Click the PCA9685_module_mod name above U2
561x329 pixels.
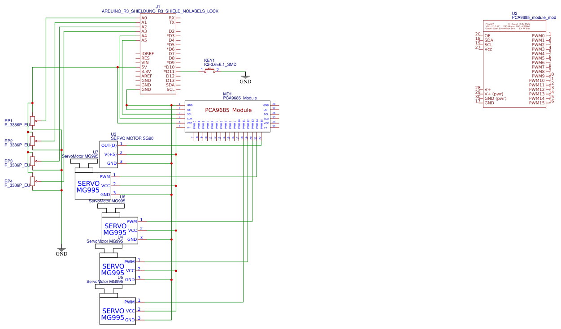534,18
